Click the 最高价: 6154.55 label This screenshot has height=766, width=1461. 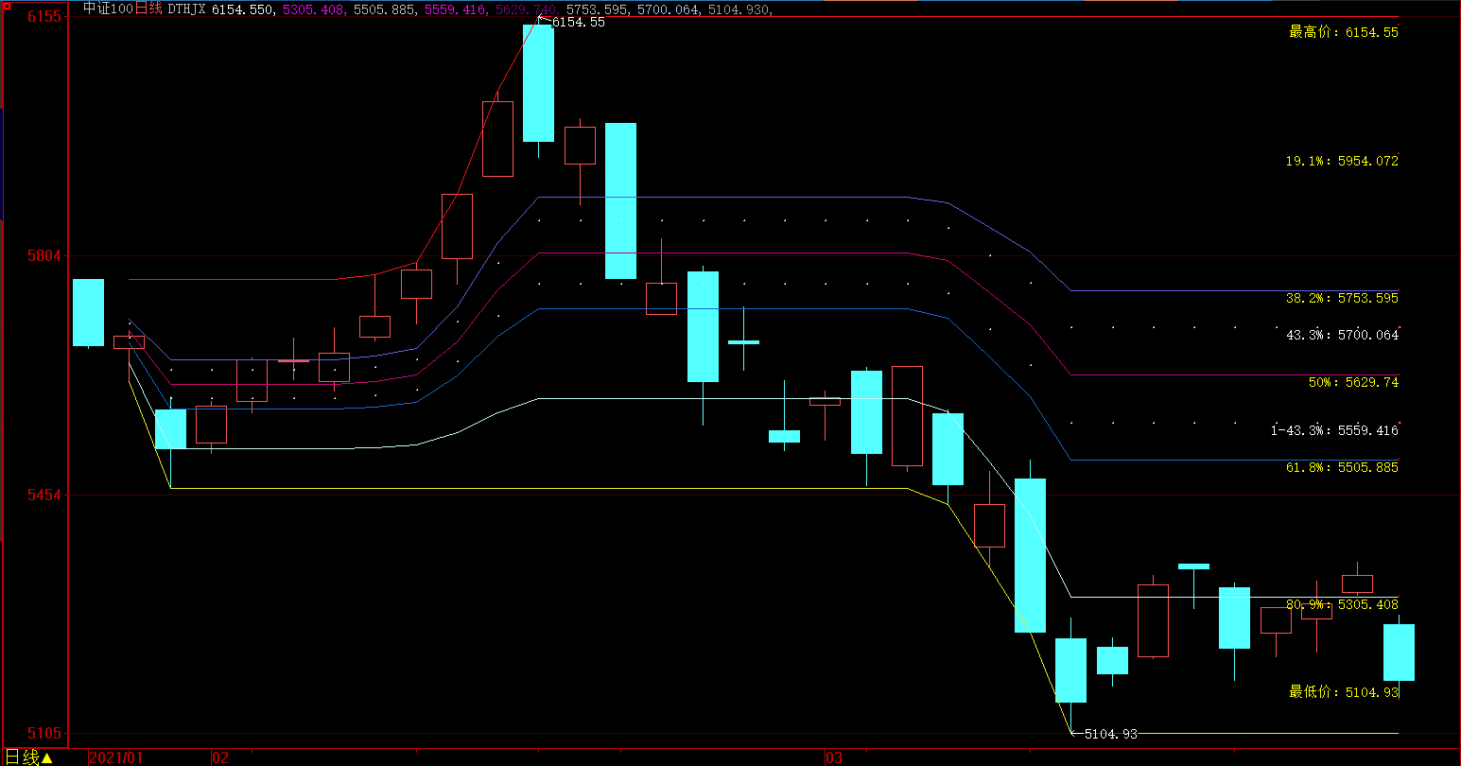[x=1343, y=32]
